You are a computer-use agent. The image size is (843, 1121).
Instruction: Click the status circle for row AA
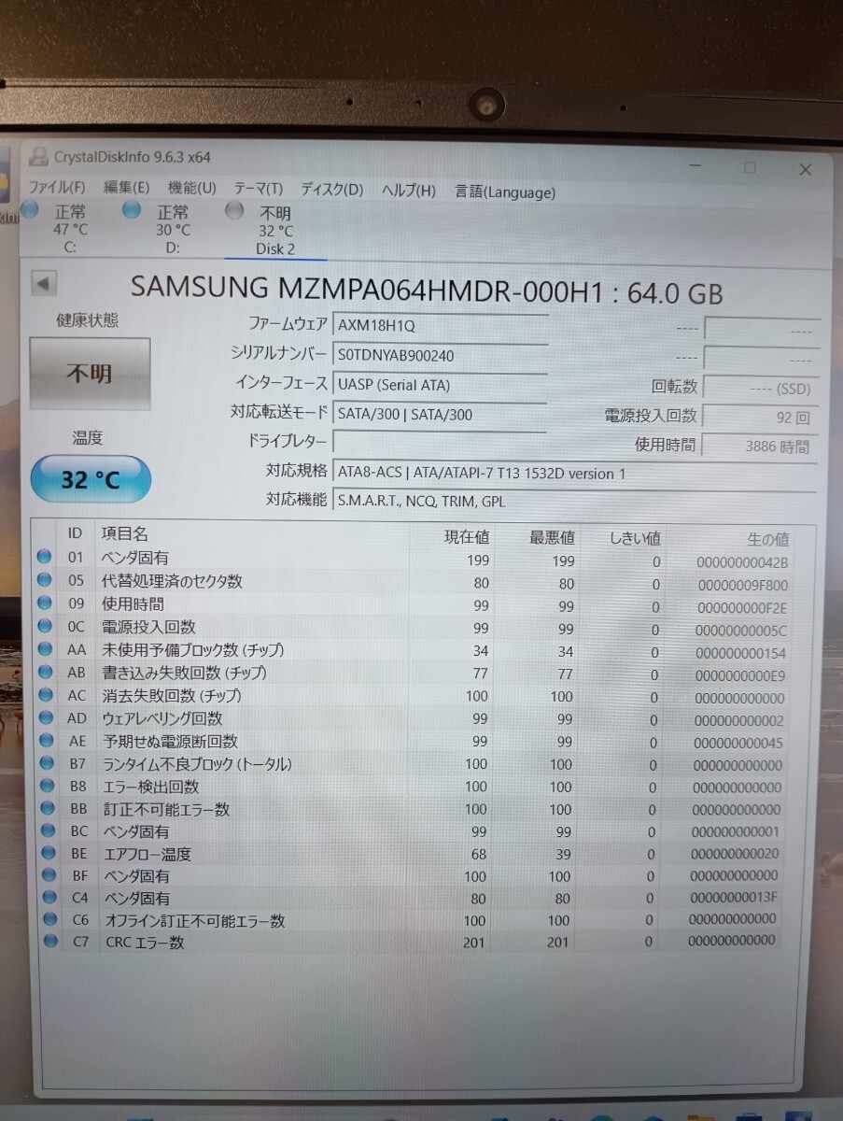[44, 649]
